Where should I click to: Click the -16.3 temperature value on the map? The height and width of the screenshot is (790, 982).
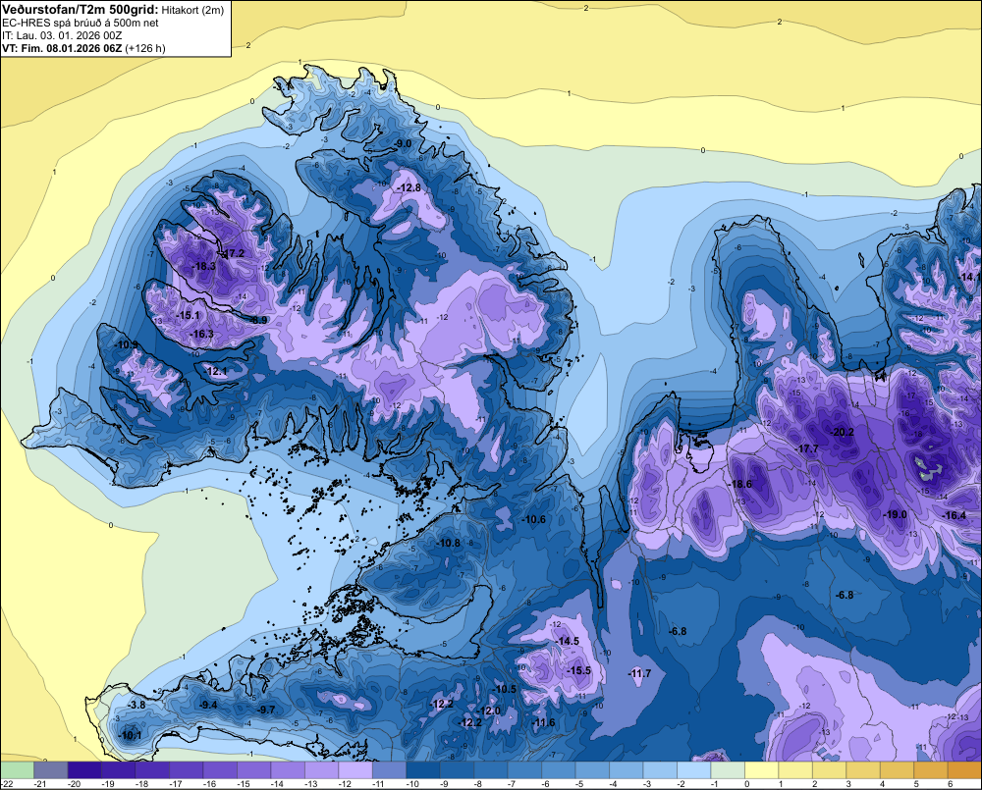tap(201, 334)
